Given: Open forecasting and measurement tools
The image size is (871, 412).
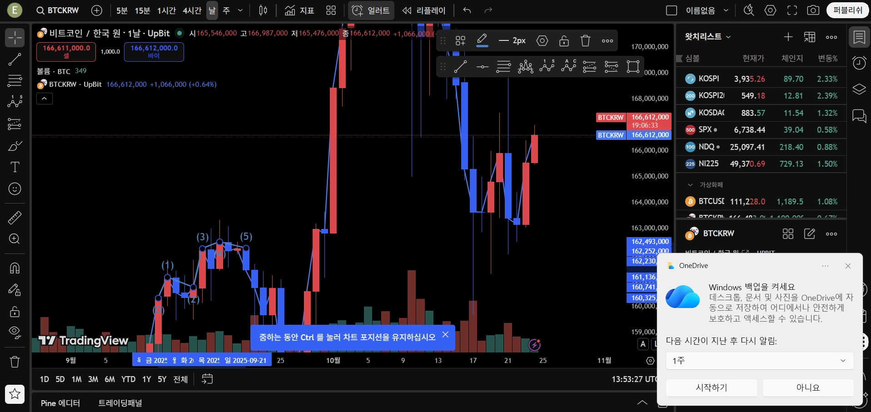Looking at the screenshot, I should click(15, 124).
